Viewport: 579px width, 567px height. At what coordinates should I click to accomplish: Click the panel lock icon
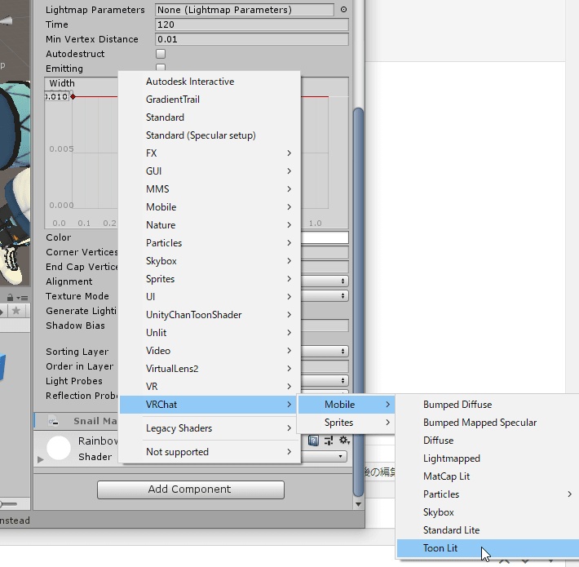pyautogui.click(x=10, y=297)
